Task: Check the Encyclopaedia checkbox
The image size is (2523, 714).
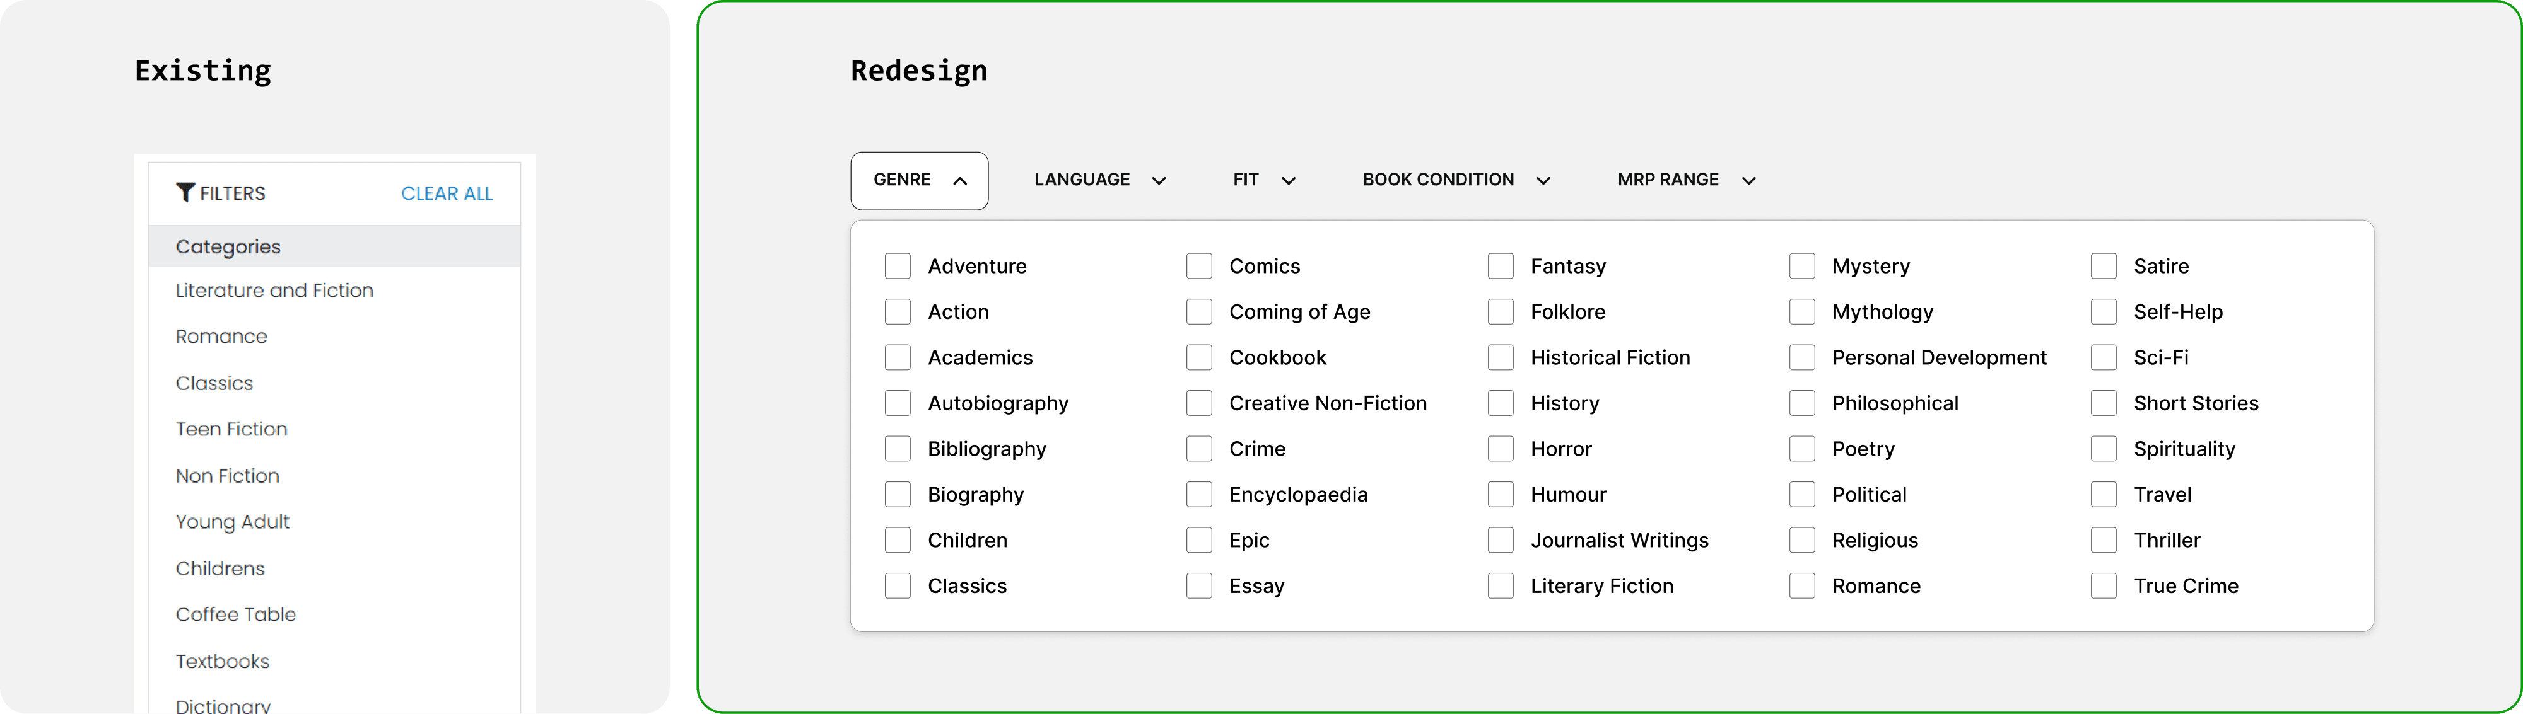Action: click(x=1199, y=495)
